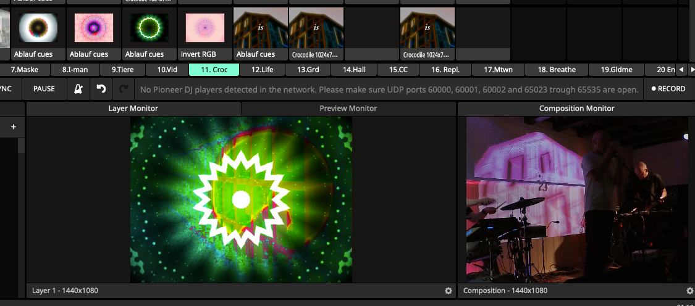Screen dimensions: 695x306
Task: Switch to deck 18. Breathe
Action: (x=556, y=70)
